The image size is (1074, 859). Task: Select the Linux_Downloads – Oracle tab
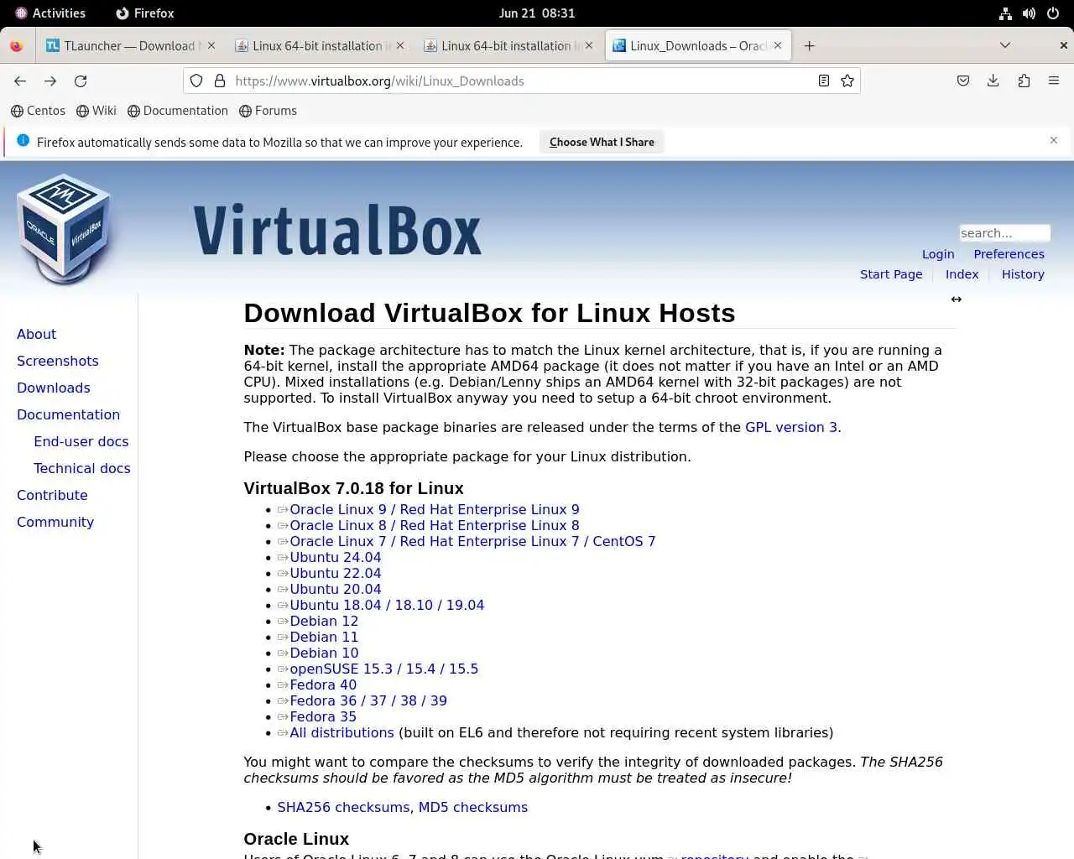pyautogui.click(x=698, y=45)
